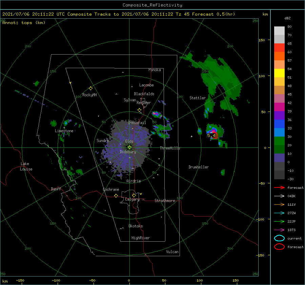Click the Sundre town label
Image resolution: width=305 pixels, height=285 pixels.
click(103, 140)
